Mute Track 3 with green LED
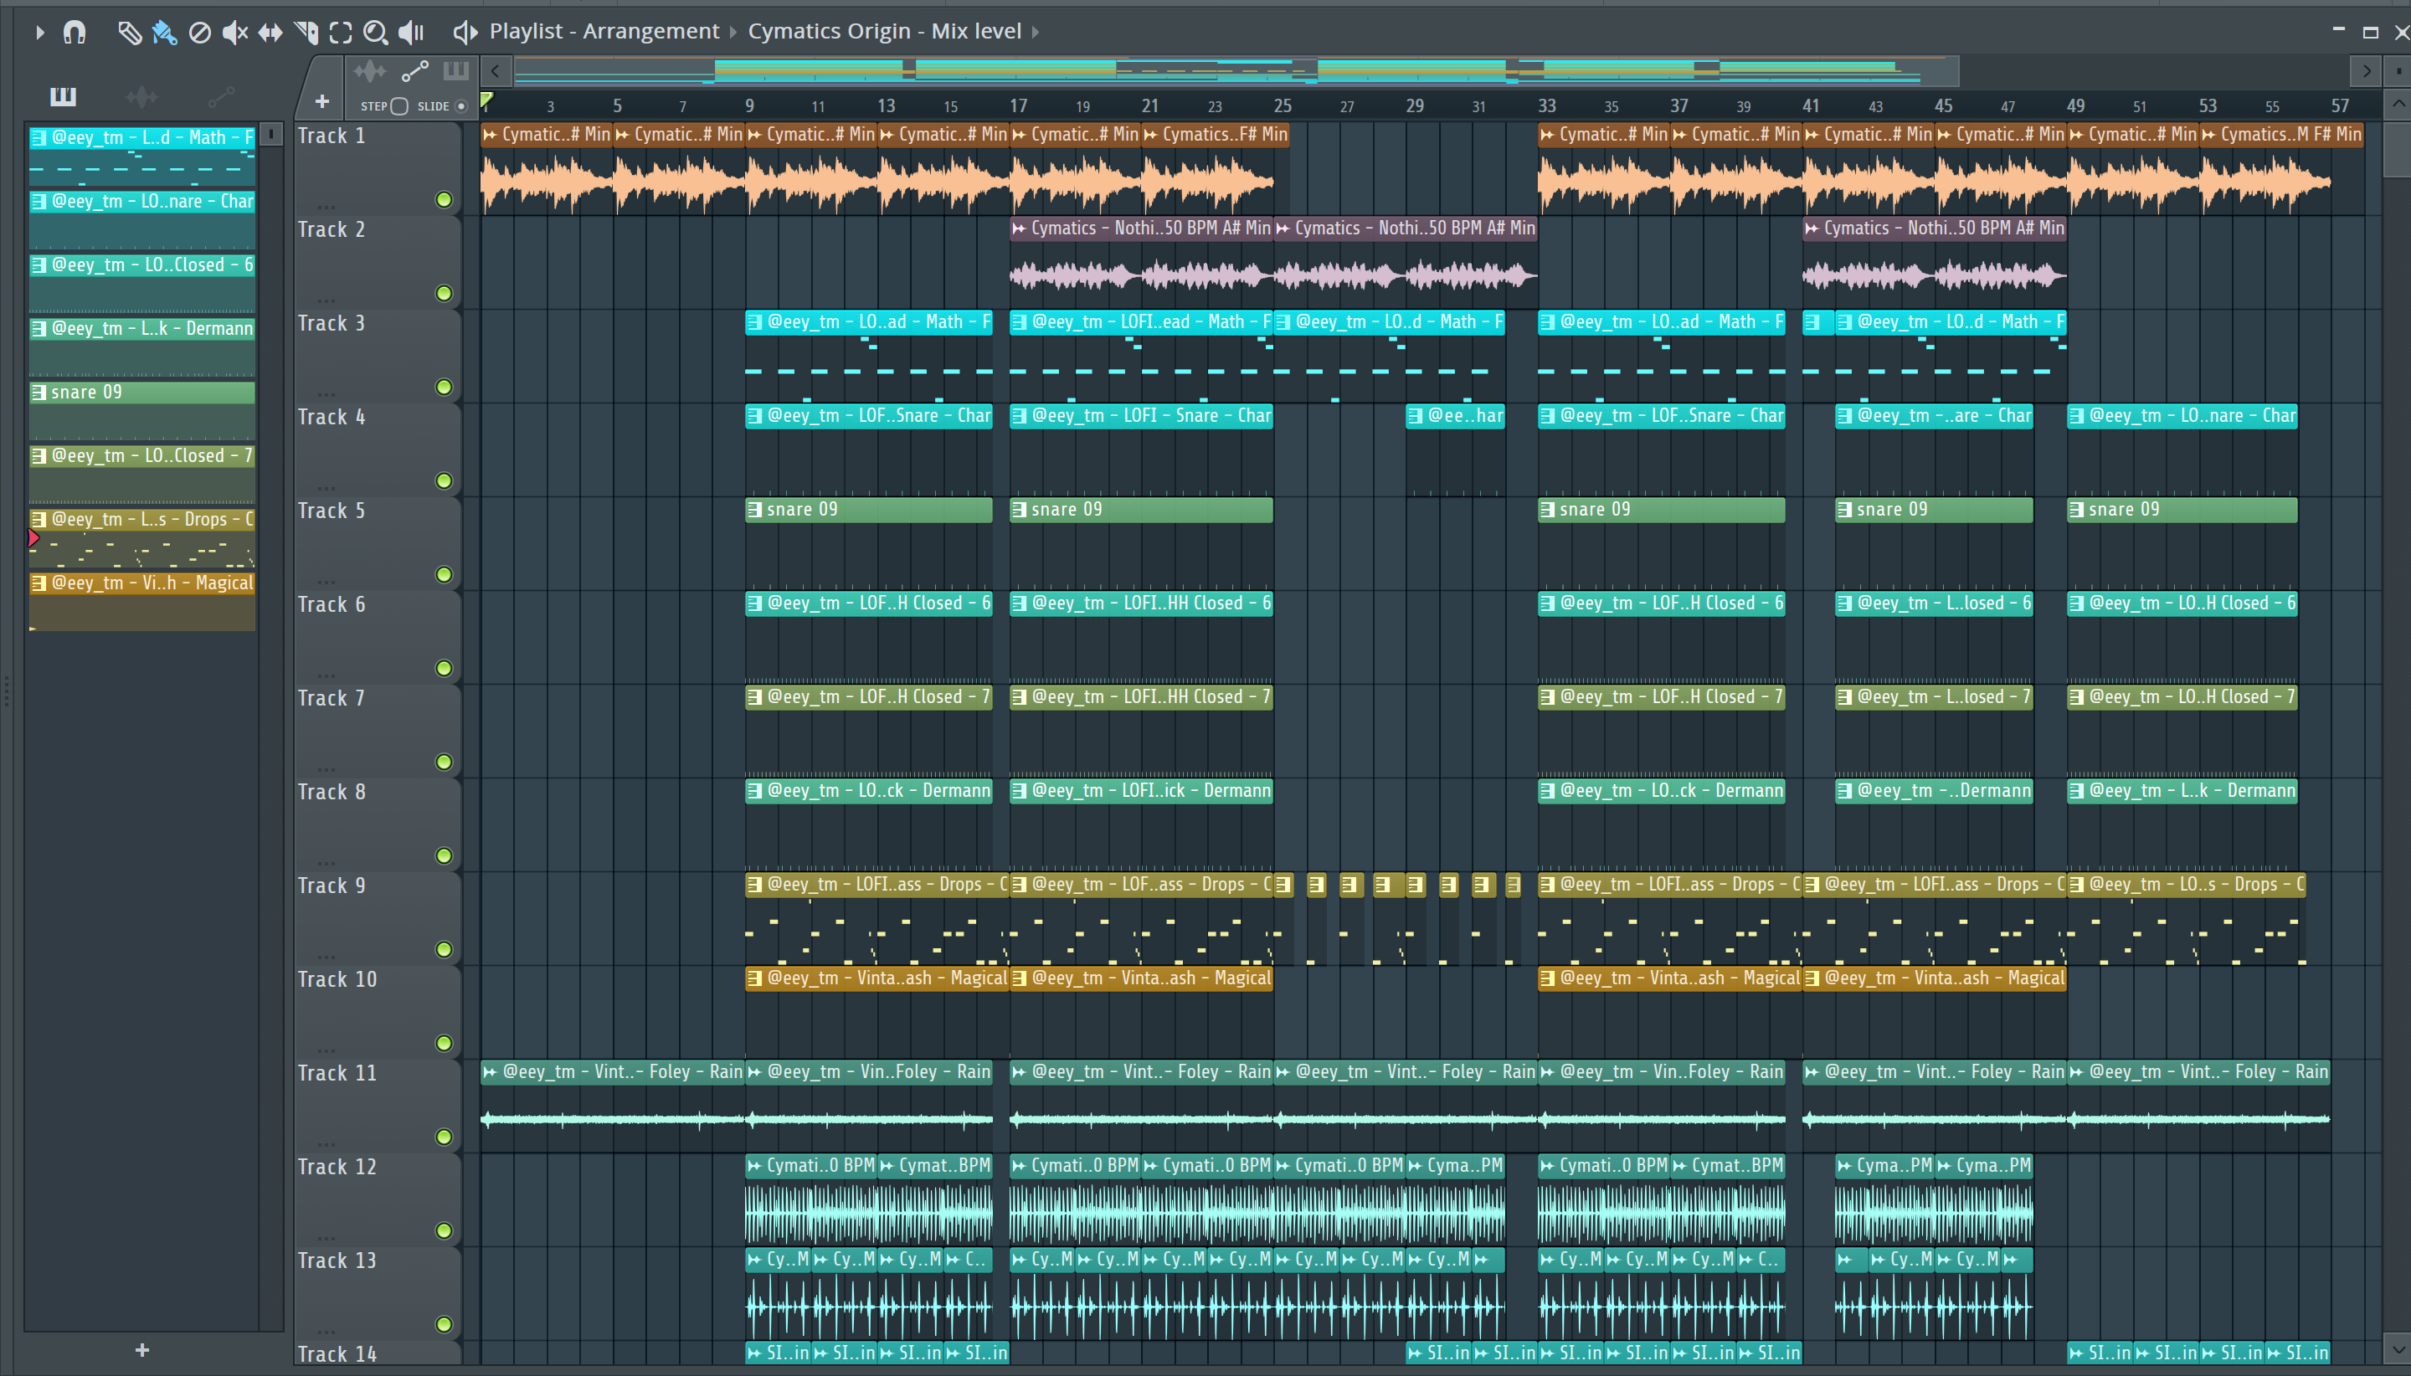 (443, 387)
